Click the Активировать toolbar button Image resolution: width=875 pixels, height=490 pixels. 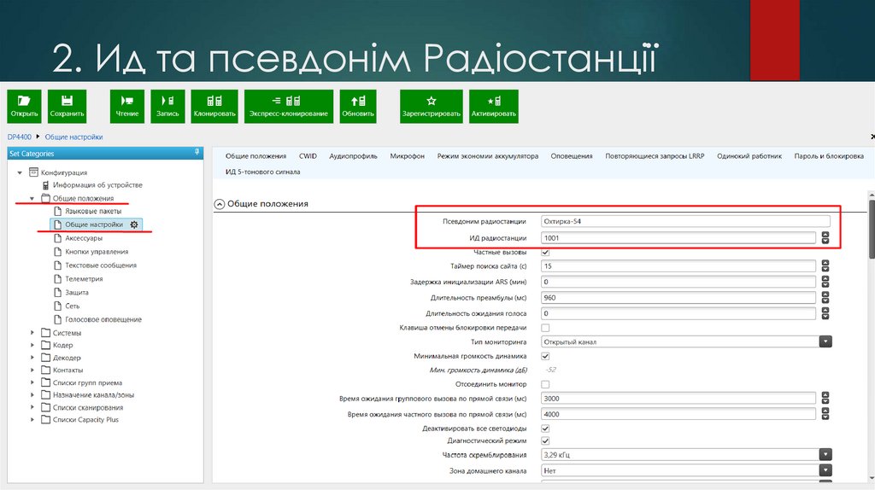click(x=494, y=106)
